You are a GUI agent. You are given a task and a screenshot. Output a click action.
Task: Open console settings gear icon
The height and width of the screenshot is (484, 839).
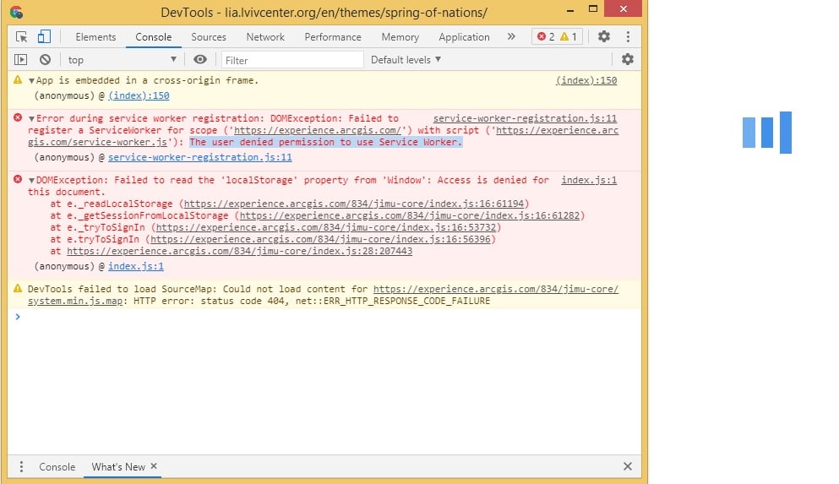(628, 59)
